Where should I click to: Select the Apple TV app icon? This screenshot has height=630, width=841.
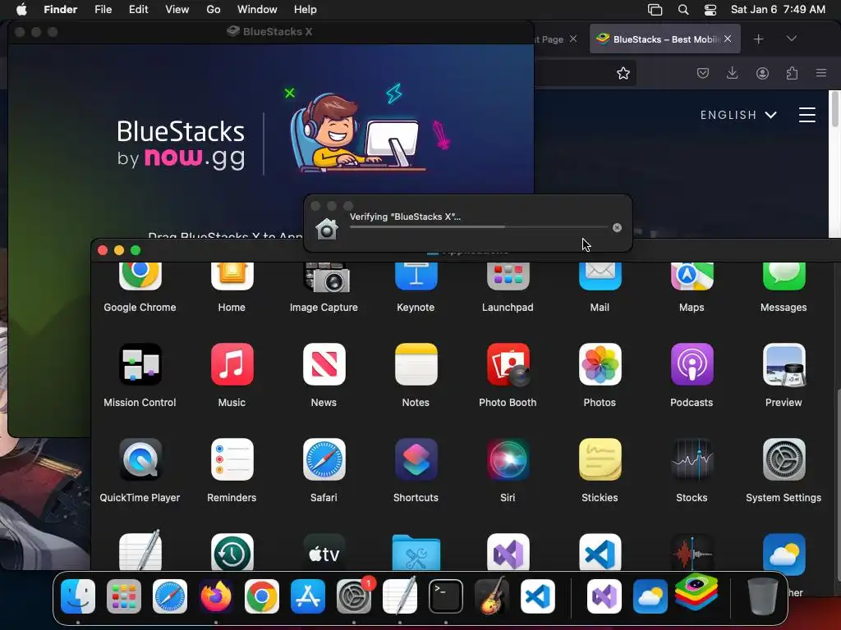(x=324, y=552)
